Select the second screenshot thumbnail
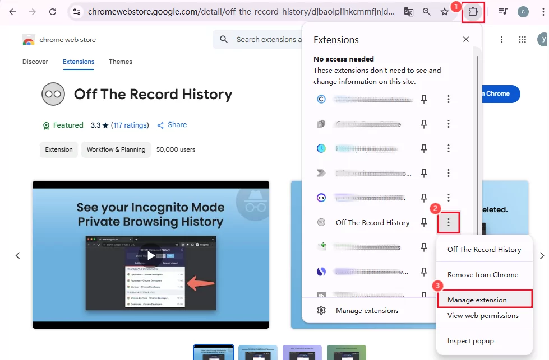Screen dimensions: 549x360 click(258, 352)
